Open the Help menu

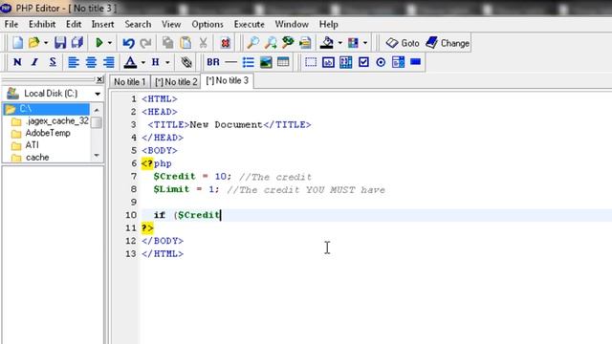328,24
